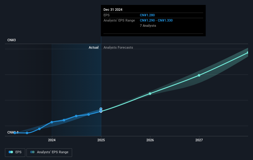Click the highlighted EPS marker at 2025
This screenshot has width=253, height=160.
click(x=101, y=111)
